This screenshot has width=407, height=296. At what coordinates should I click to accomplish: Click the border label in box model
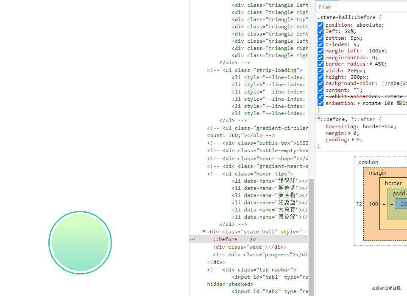tap(393, 184)
